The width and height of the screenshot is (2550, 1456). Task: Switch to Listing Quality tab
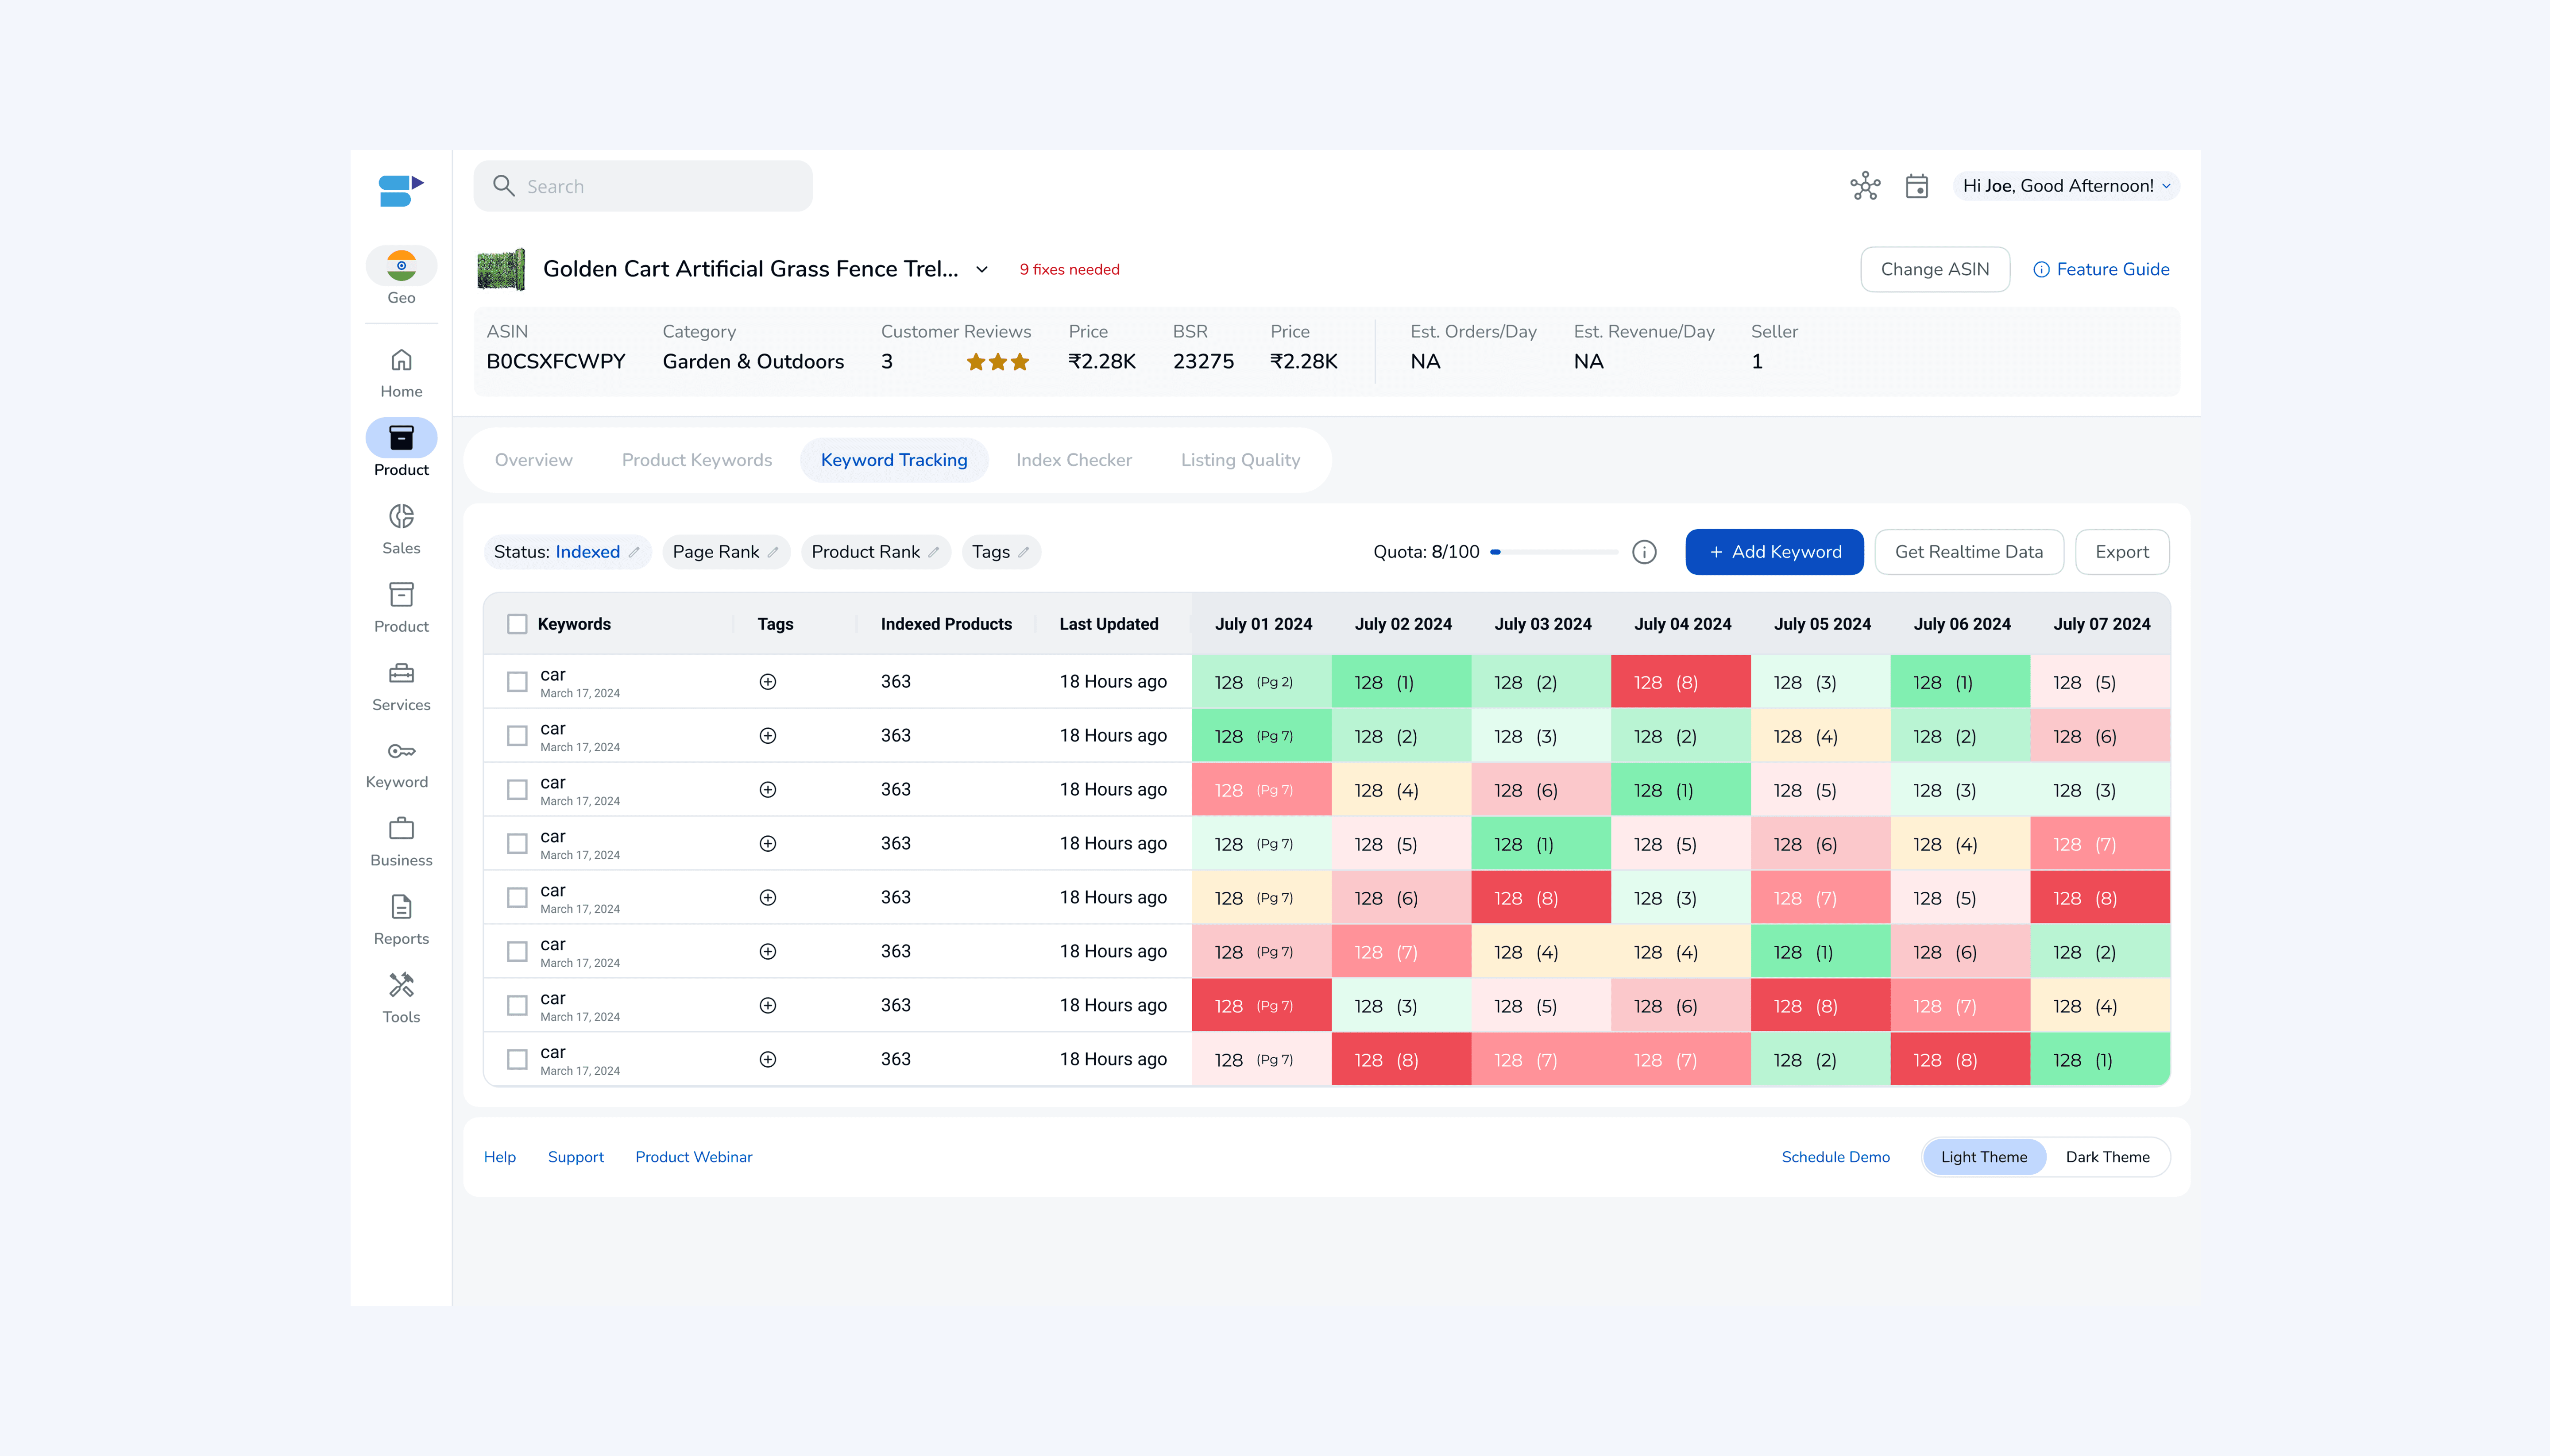[x=1240, y=460]
